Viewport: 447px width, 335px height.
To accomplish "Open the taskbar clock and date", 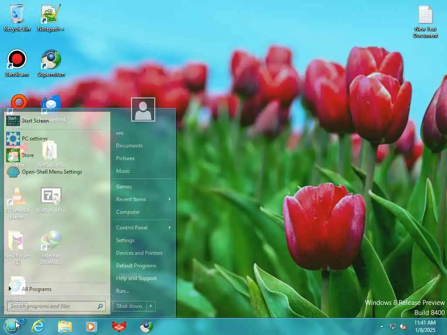I will [425, 326].
